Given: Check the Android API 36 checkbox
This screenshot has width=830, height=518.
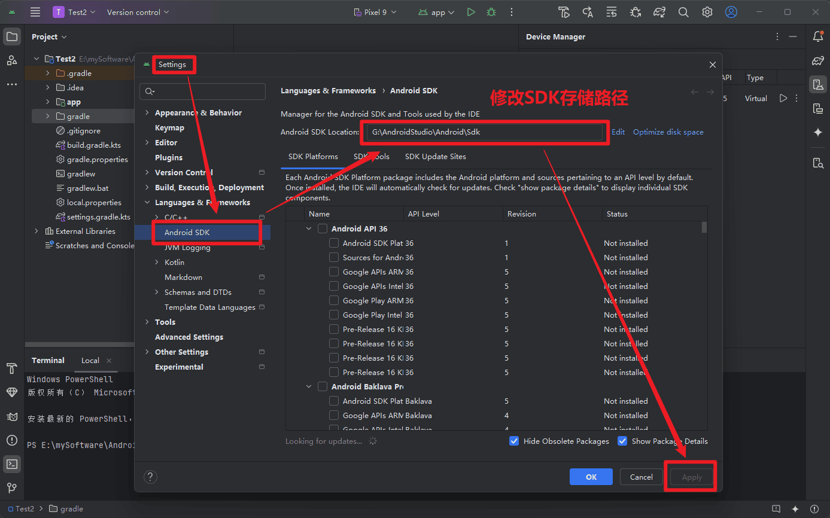Looking at the screenshot, I should [323, 228].
